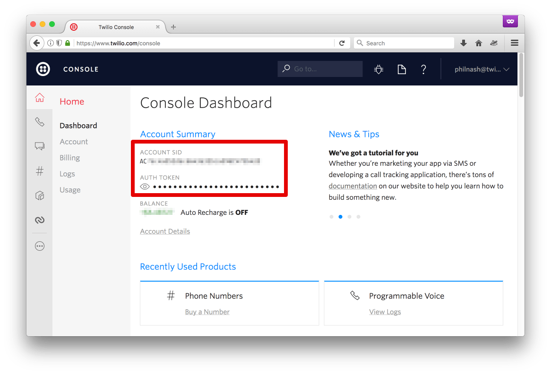Screen dimensions: 551x374
Task: Click the 'Auto Recharge is OFF' text
Action: 215,212
